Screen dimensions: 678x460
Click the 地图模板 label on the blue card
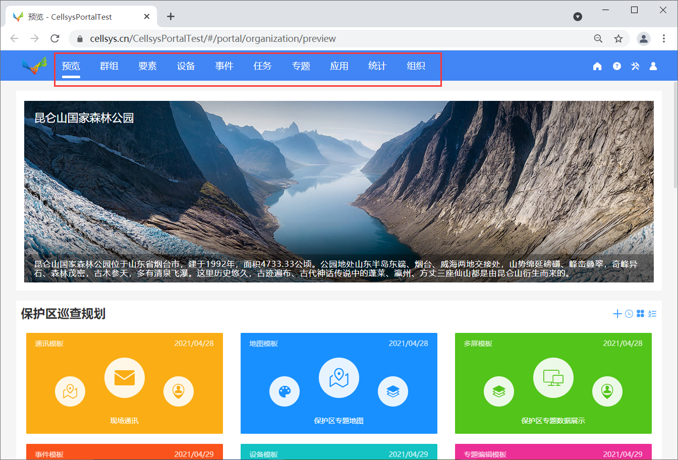click(x=264, y=343)
